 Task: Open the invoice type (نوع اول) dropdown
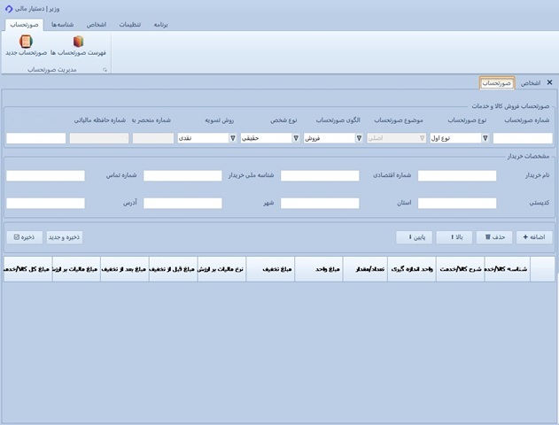coord(485,138)
